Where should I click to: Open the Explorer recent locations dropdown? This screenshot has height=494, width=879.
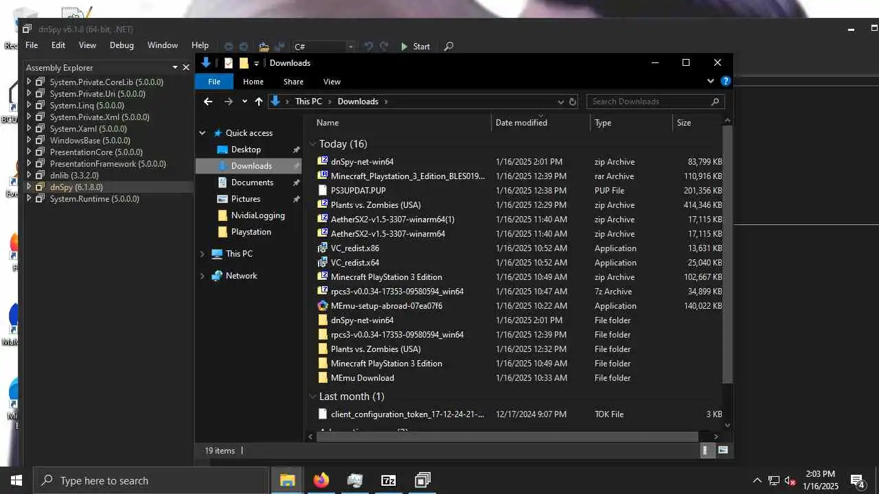[x=244, y=102]
